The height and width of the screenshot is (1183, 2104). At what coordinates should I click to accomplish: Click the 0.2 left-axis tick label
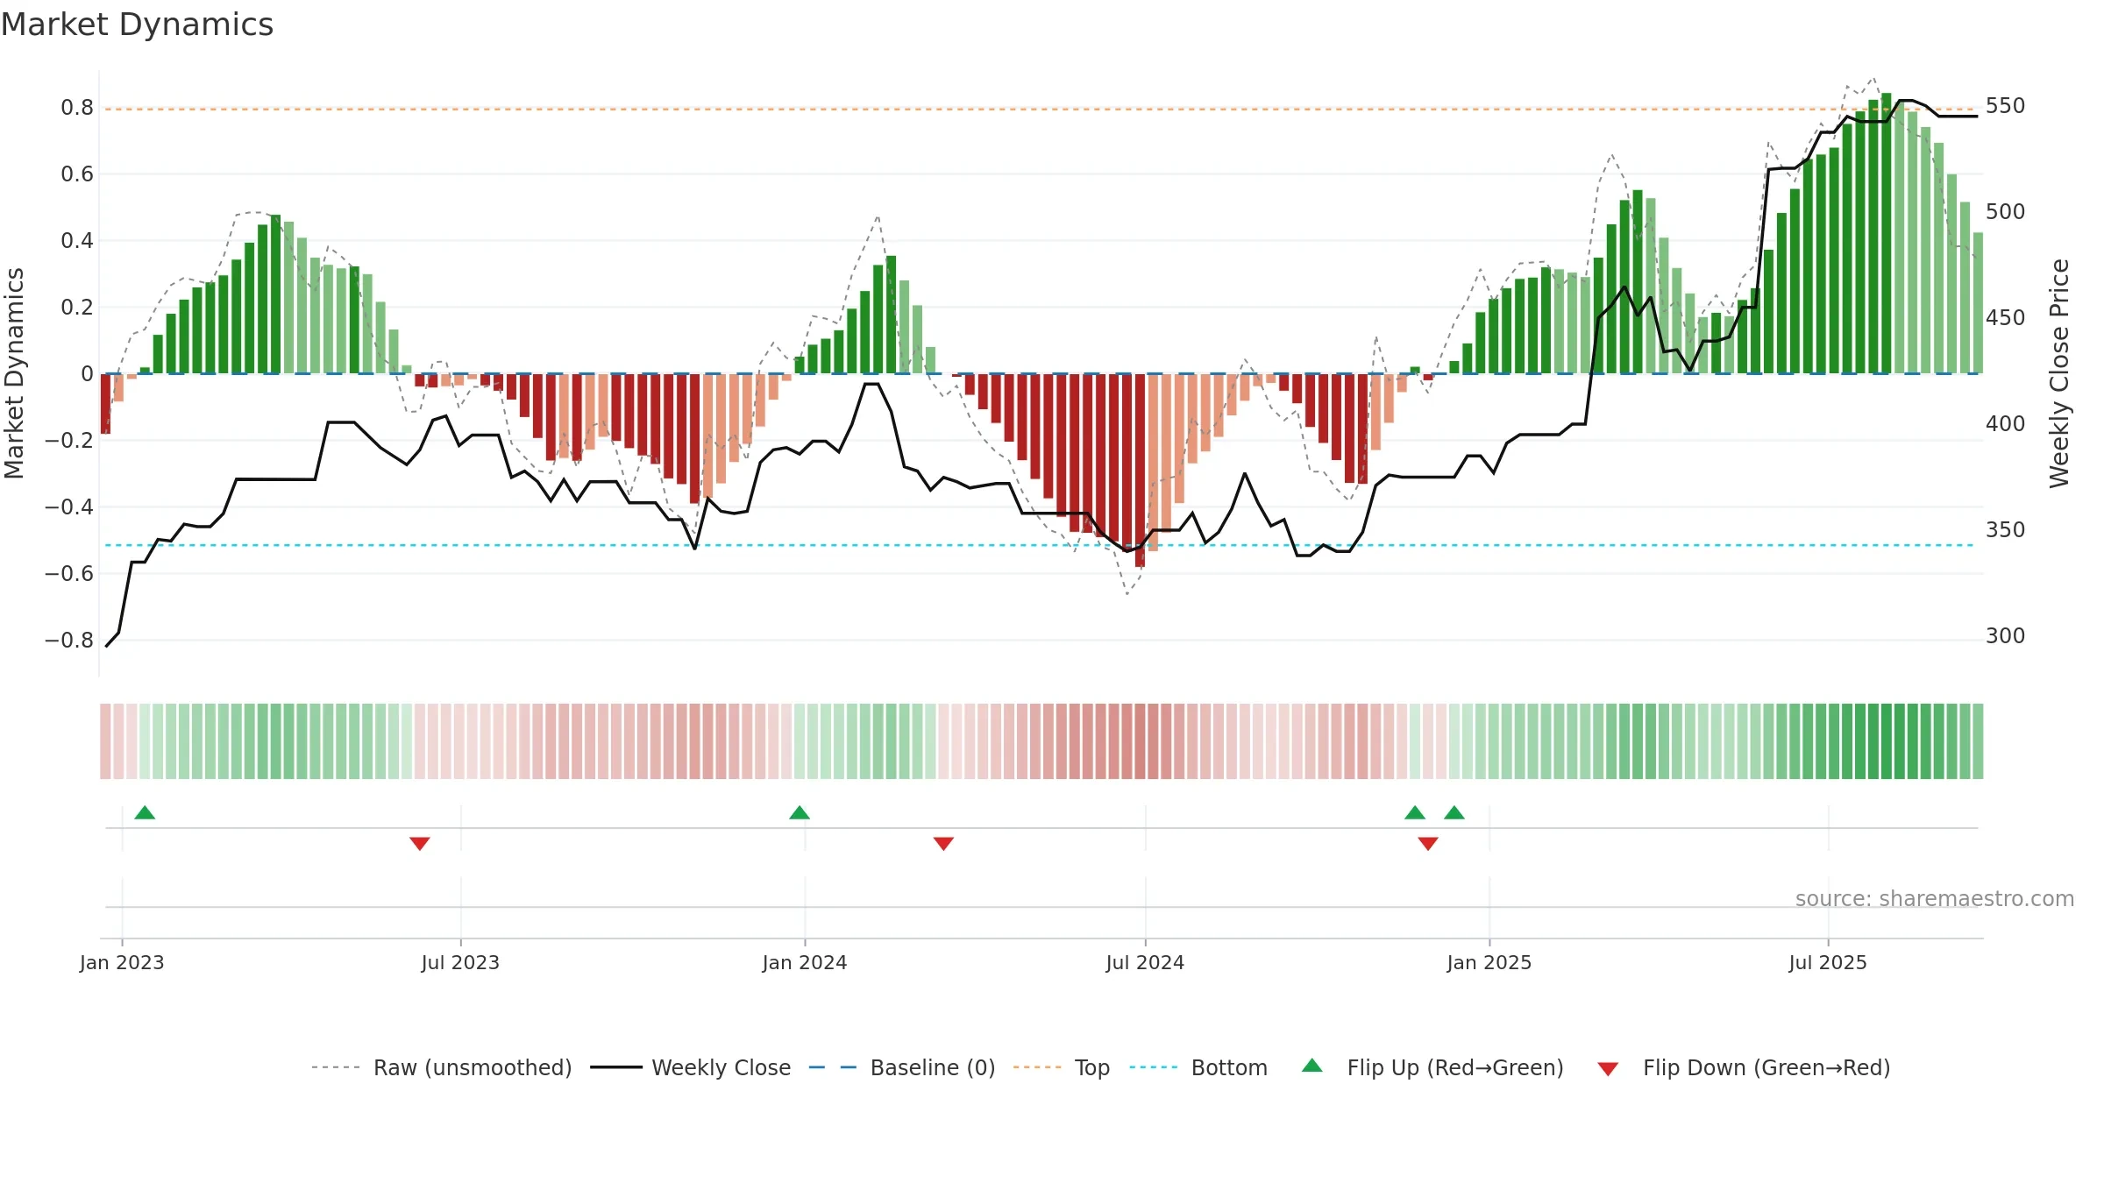(x=77, y=308)
